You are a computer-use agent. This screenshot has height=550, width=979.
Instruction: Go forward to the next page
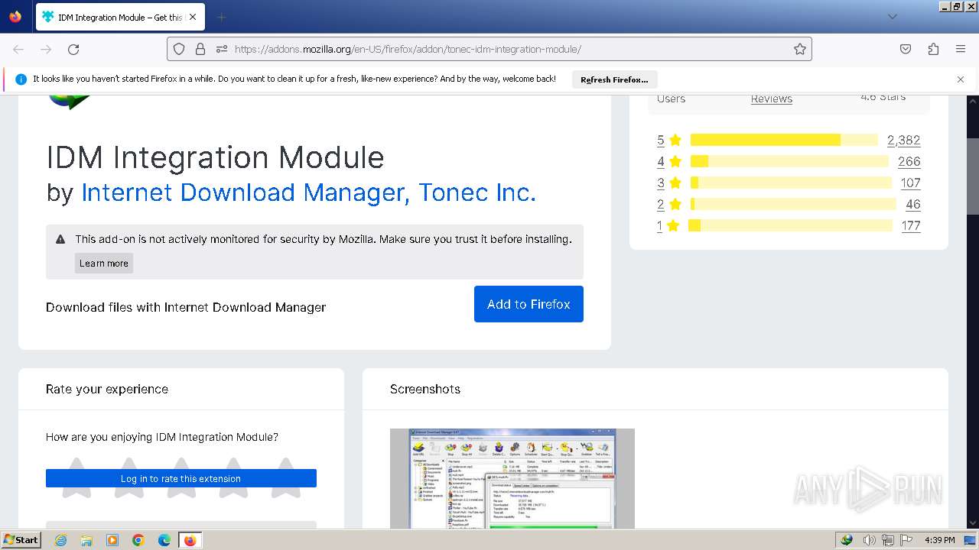pyautogui.click(x=46, y=49)
